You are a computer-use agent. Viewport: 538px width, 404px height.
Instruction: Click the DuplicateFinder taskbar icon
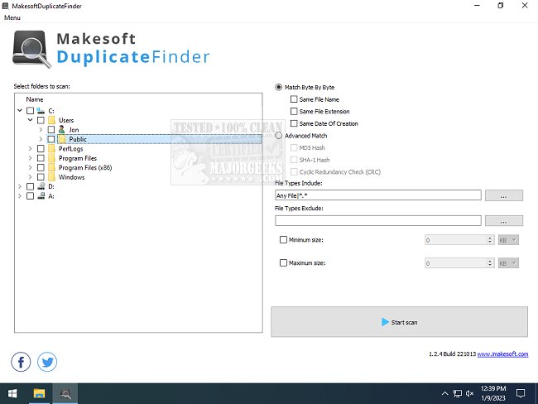pos(65,392)
